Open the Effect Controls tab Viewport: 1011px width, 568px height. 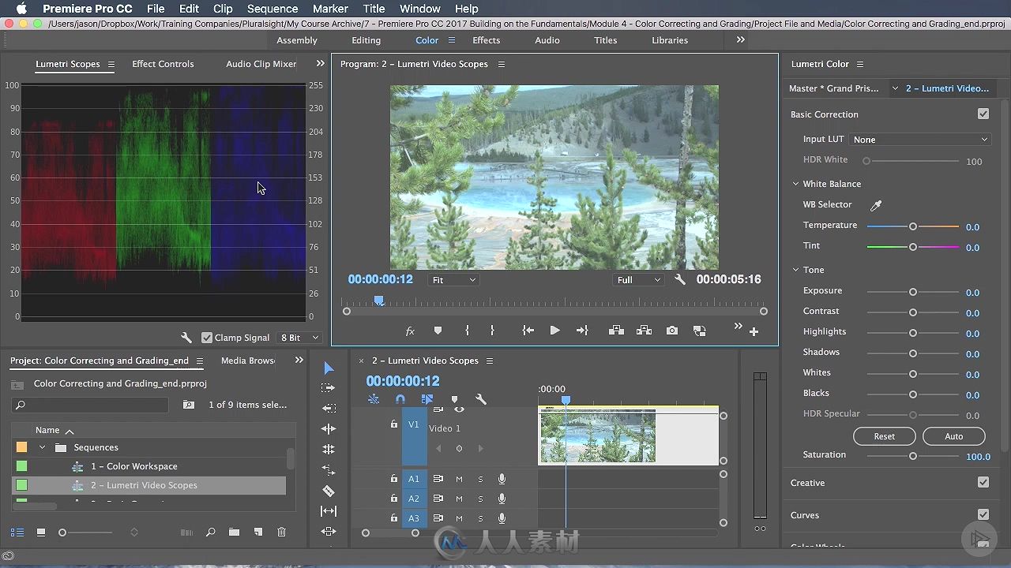click(163, 64)
